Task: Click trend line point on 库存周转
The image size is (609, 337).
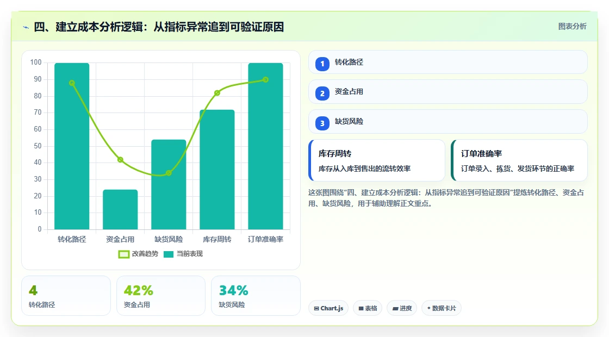Action: tap(217, 93)
